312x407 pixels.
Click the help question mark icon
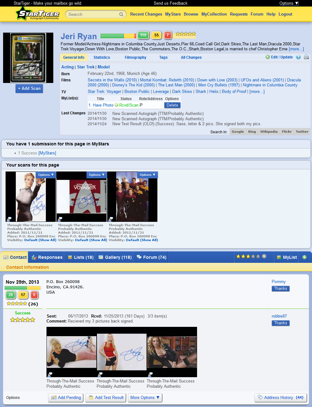click(298, 57)
